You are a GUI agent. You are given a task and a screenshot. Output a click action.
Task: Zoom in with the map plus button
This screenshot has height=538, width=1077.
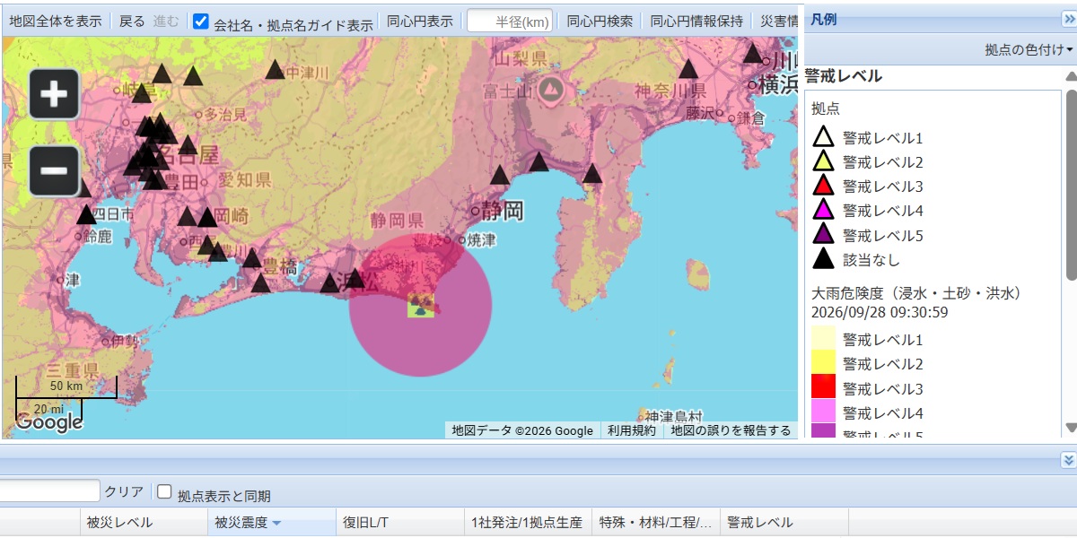(54, 93)
